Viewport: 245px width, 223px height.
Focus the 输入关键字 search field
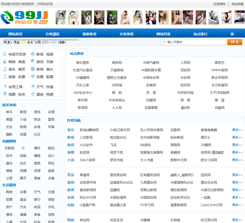point(193,42)
